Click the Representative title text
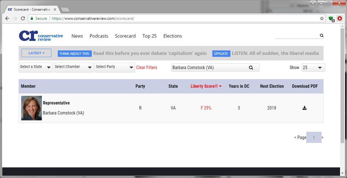The image size is (347, 178). pyautogui.click(x=56, y=103)
